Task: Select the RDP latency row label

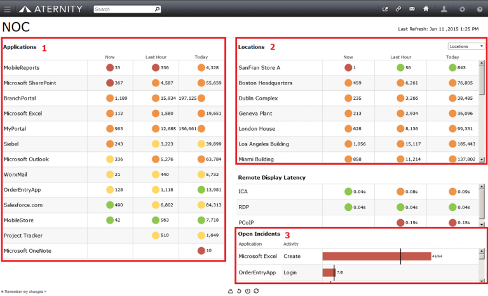Action: click(x=244, y=207)
